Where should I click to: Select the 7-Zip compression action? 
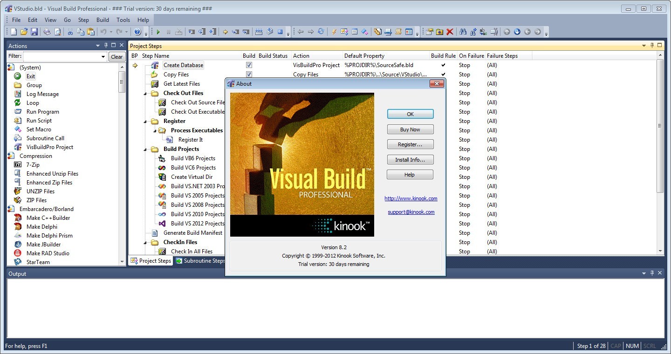[x=33, y=164]
